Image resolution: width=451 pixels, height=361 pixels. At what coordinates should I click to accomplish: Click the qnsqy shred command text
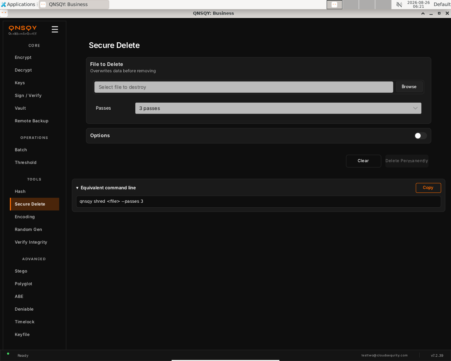pyautogui.click(x=111, y=201)
